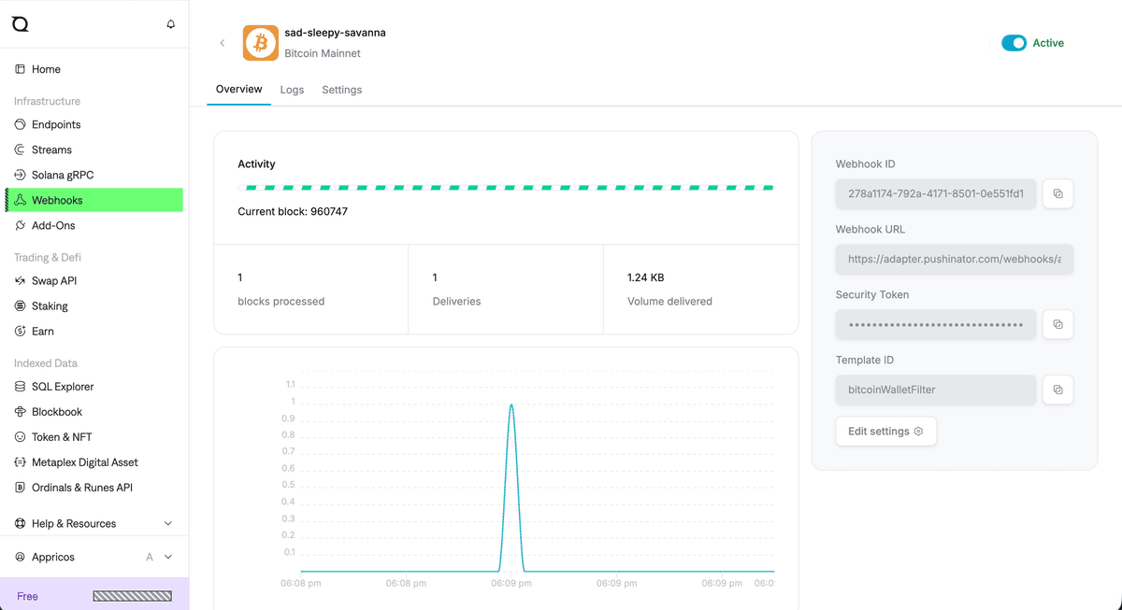Click the 'Bitcoin Mainnet' network label
Image resolution: width=1122 pixels, height=610 pixels.
pos(323,53)
